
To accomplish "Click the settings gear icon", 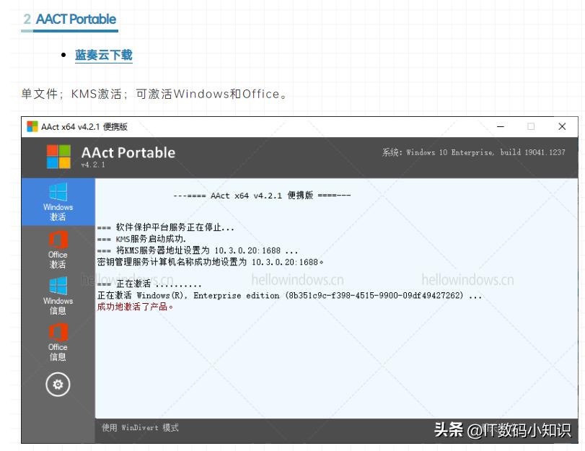I will click(x=58, y=385).
